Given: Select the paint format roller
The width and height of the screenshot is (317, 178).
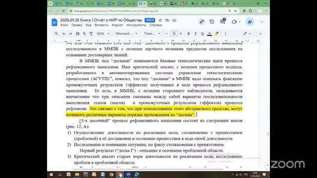Looking at the screenshot, I should [91, 34].
